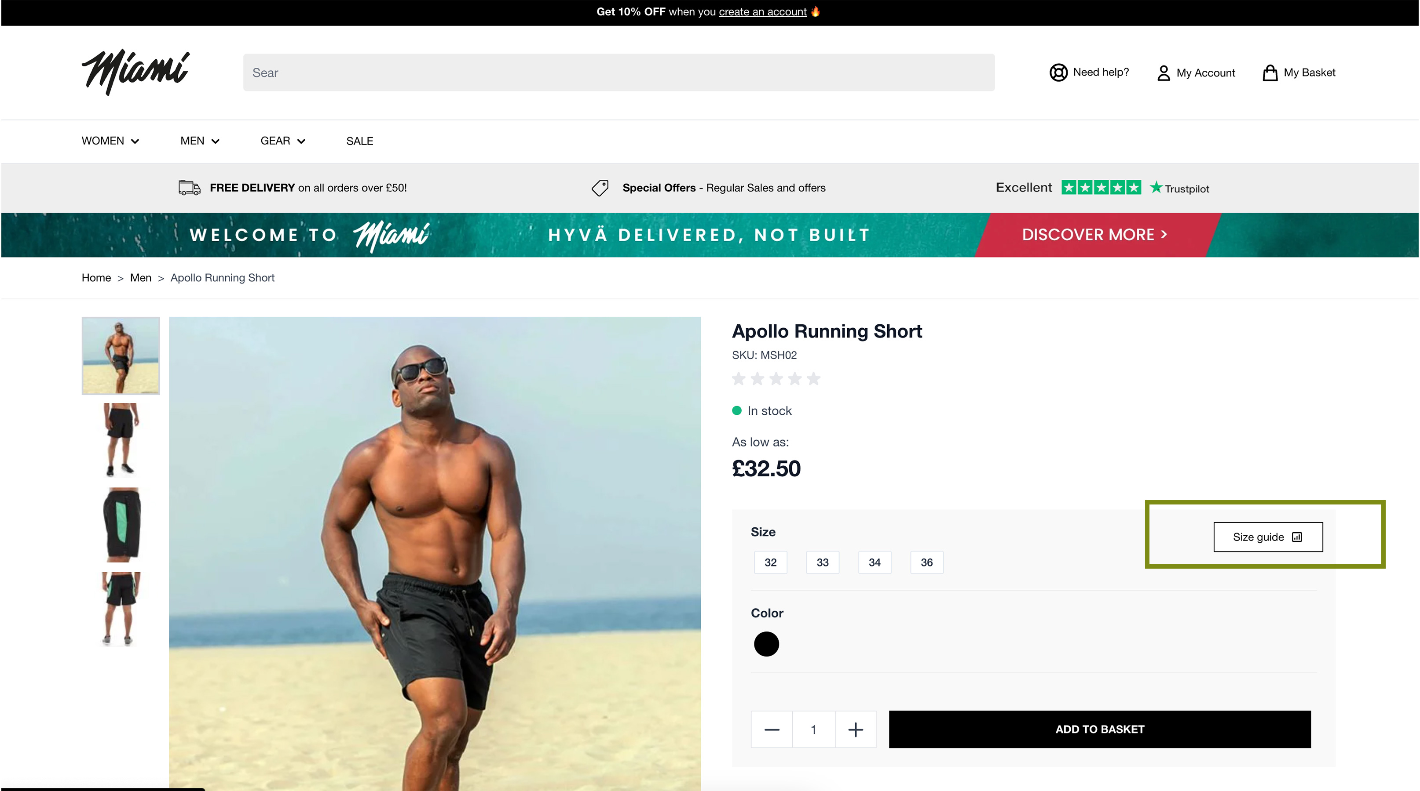Open My Basket bag icon
Image resolution: width=1420 pixels, height=791 pixels.
click(x=1270, y=73)
